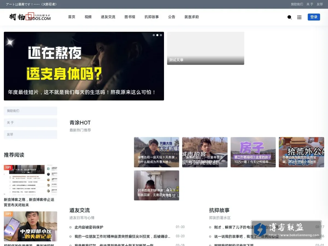Screen dimensions: 328x246
Task: Click the 道友日常与心情 subtitle
Action: coord(82,218)
